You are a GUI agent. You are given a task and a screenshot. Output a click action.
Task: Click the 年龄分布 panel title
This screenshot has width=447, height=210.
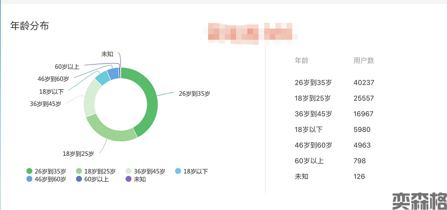[x=29, y=26]
